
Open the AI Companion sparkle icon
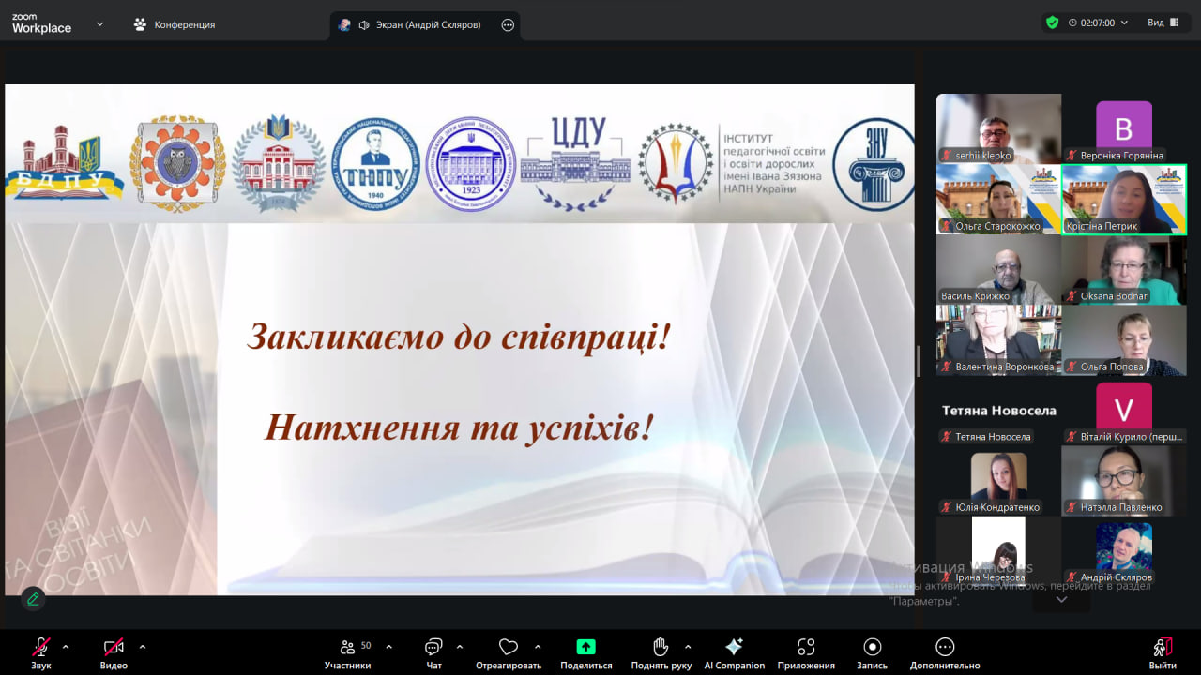734,648
